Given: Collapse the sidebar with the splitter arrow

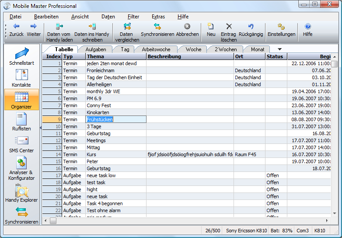Looking at the screenshot, I should point(40,128).
